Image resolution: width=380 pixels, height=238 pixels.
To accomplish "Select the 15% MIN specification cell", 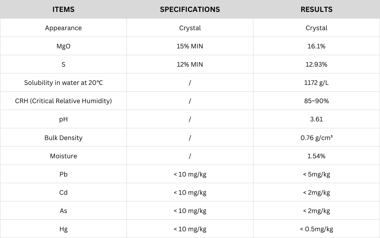I will coord(190,46).
